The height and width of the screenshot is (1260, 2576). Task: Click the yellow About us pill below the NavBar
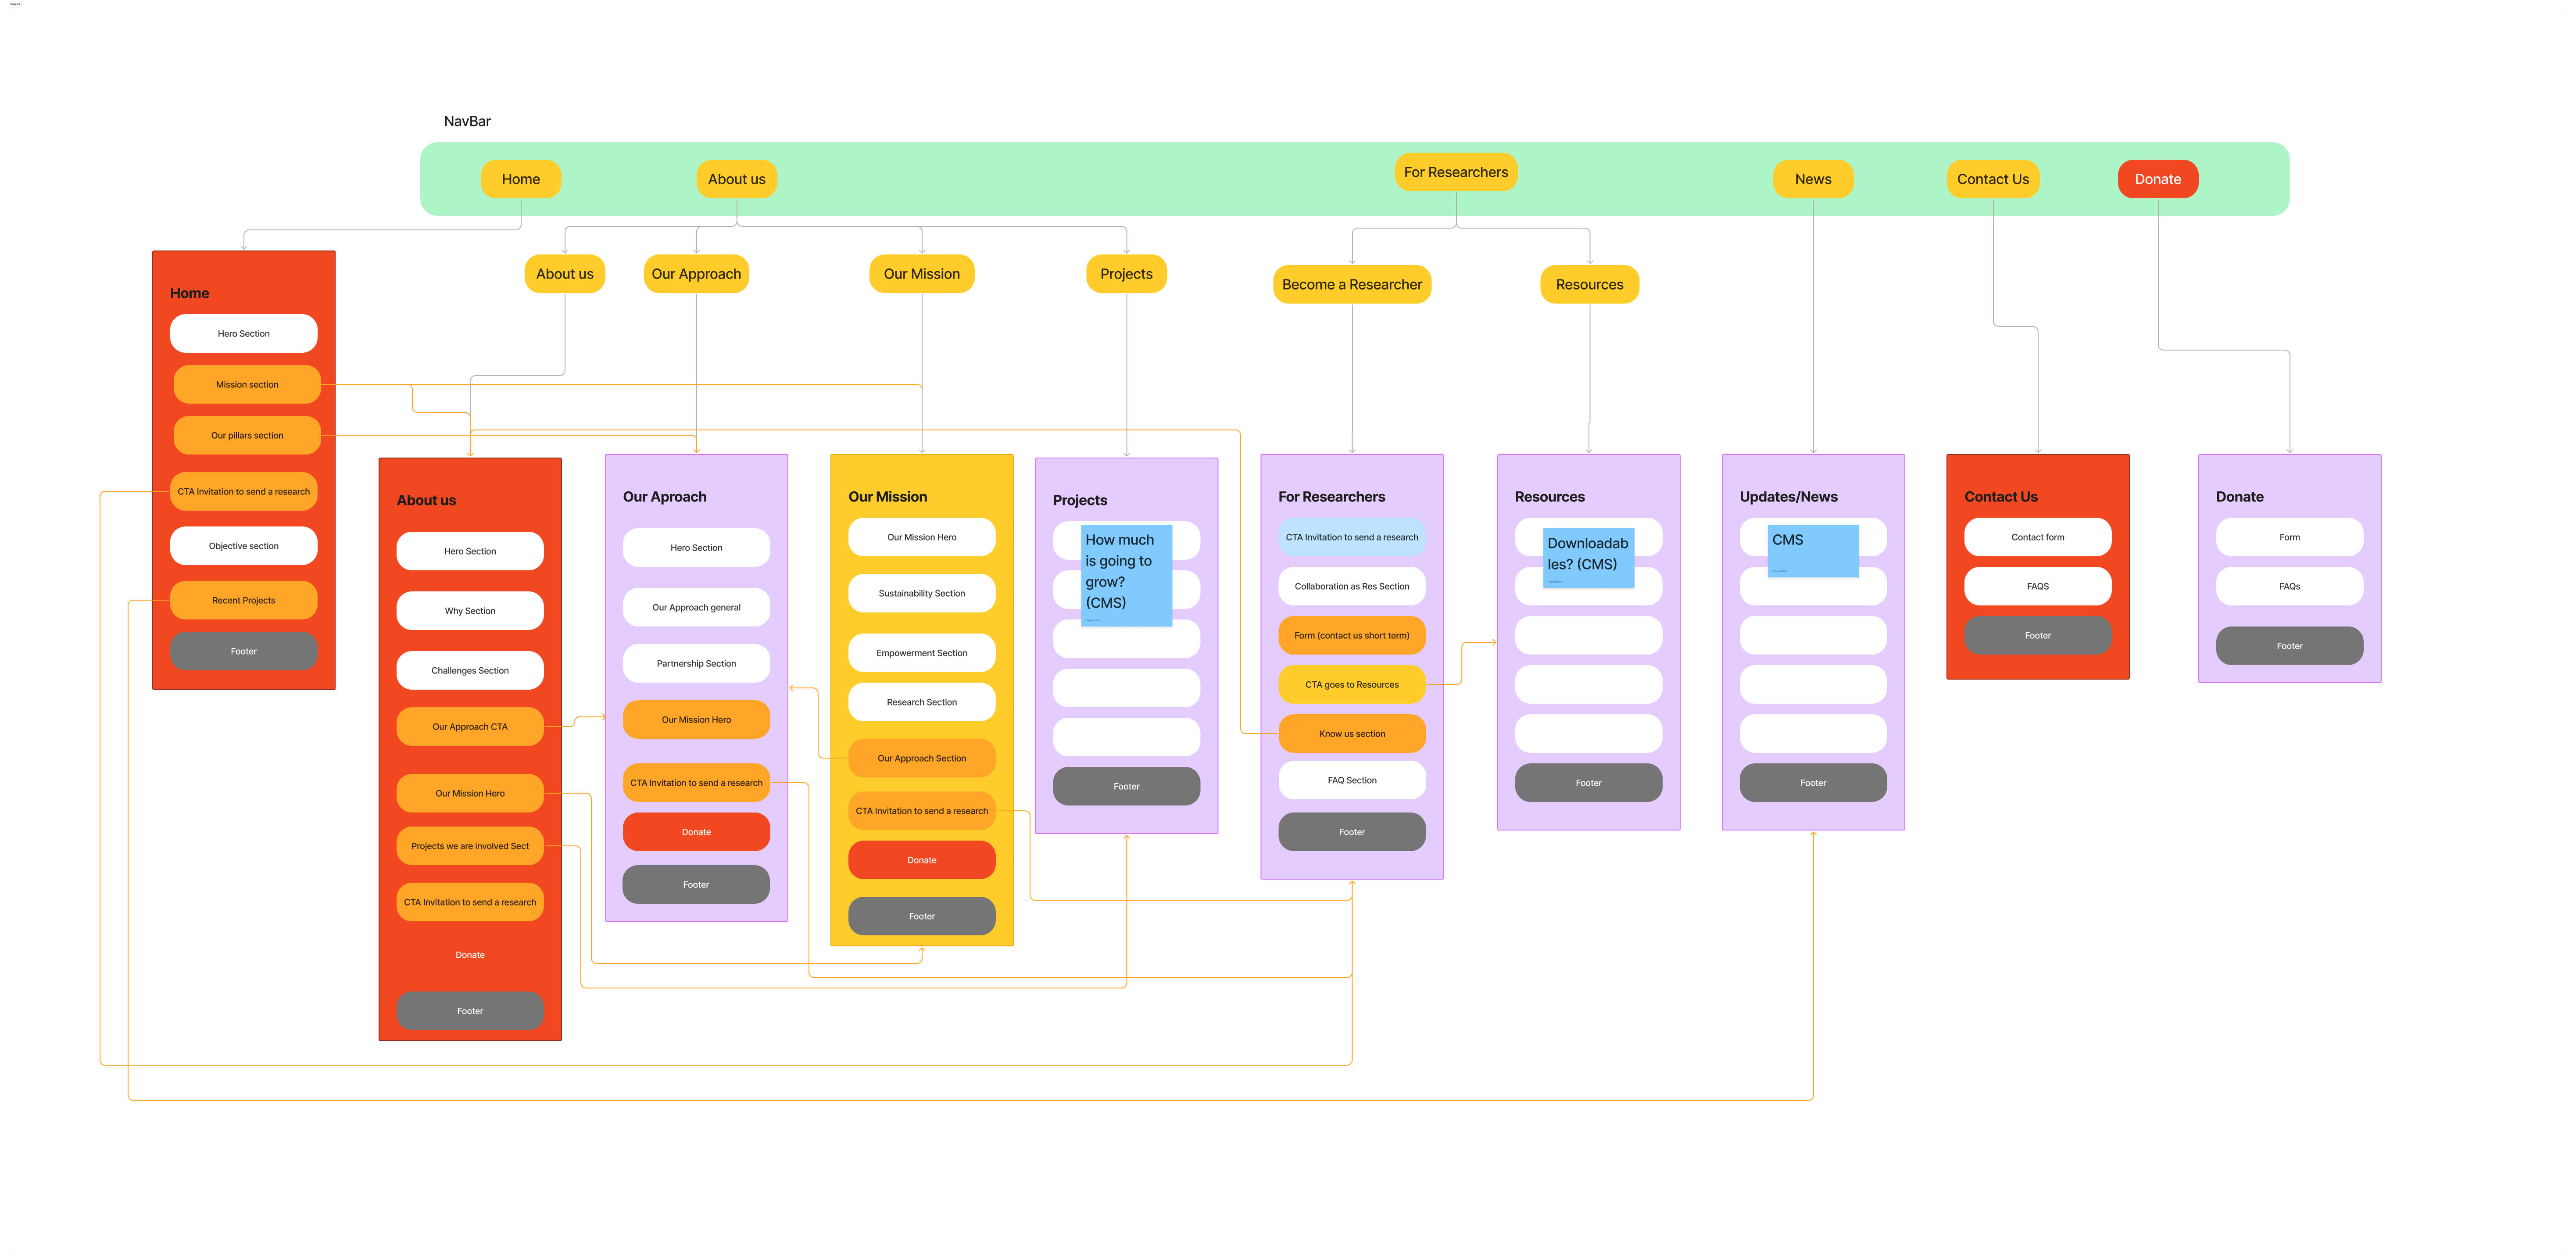click(564, 274)
